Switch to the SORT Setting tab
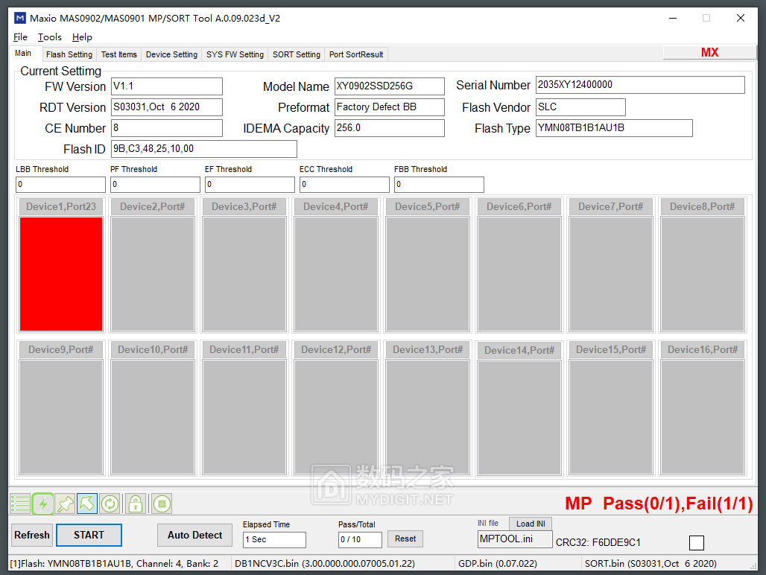The height and width of the screenshot is (575, 766). point(296,54)
